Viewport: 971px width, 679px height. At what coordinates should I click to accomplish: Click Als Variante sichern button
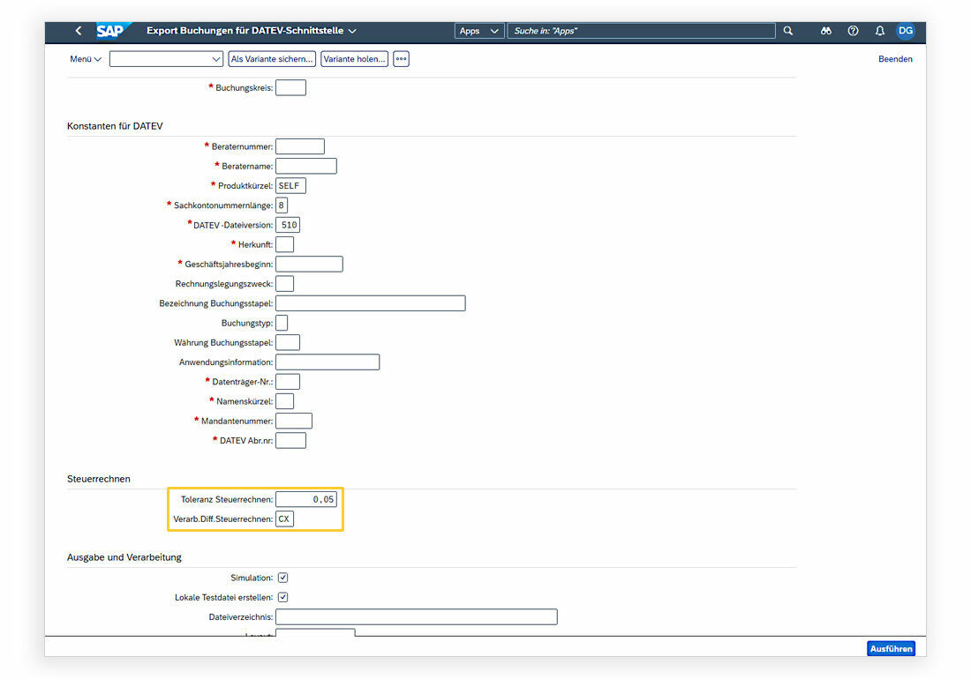point(272,59)
